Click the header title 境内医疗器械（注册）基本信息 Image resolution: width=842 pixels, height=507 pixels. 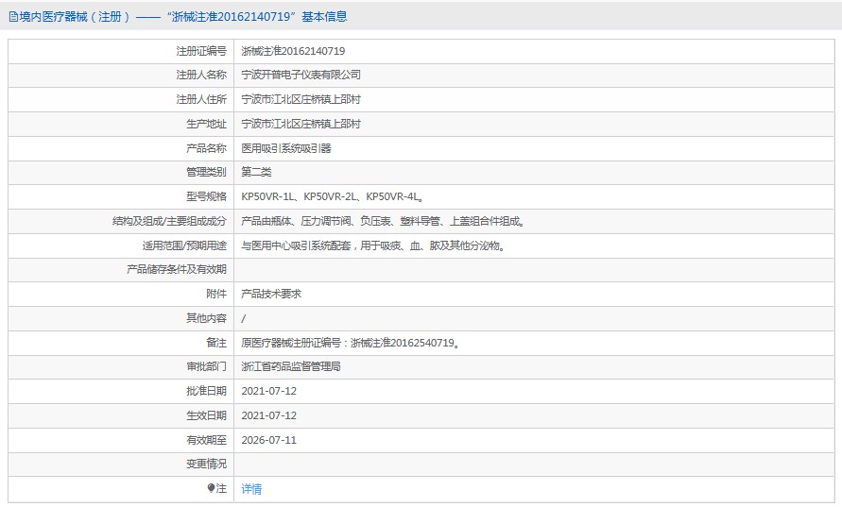click(x=182, y=17)
